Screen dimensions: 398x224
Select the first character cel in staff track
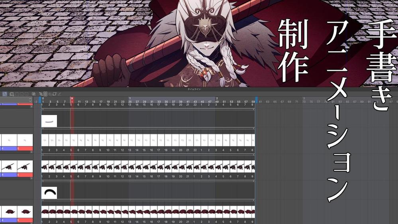coord(45,167)
